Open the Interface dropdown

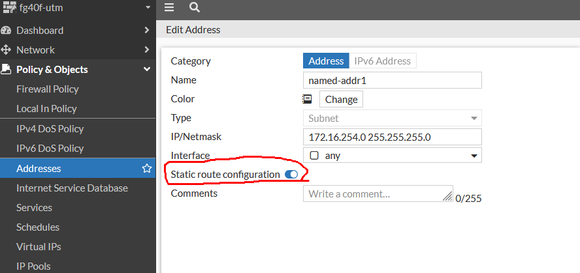point(392,156)
